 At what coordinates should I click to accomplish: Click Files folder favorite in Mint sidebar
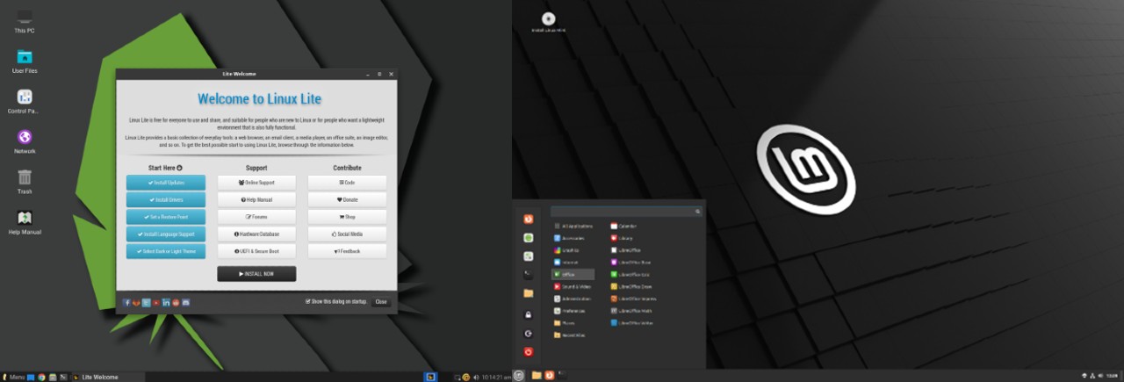(x=529, y=293)
